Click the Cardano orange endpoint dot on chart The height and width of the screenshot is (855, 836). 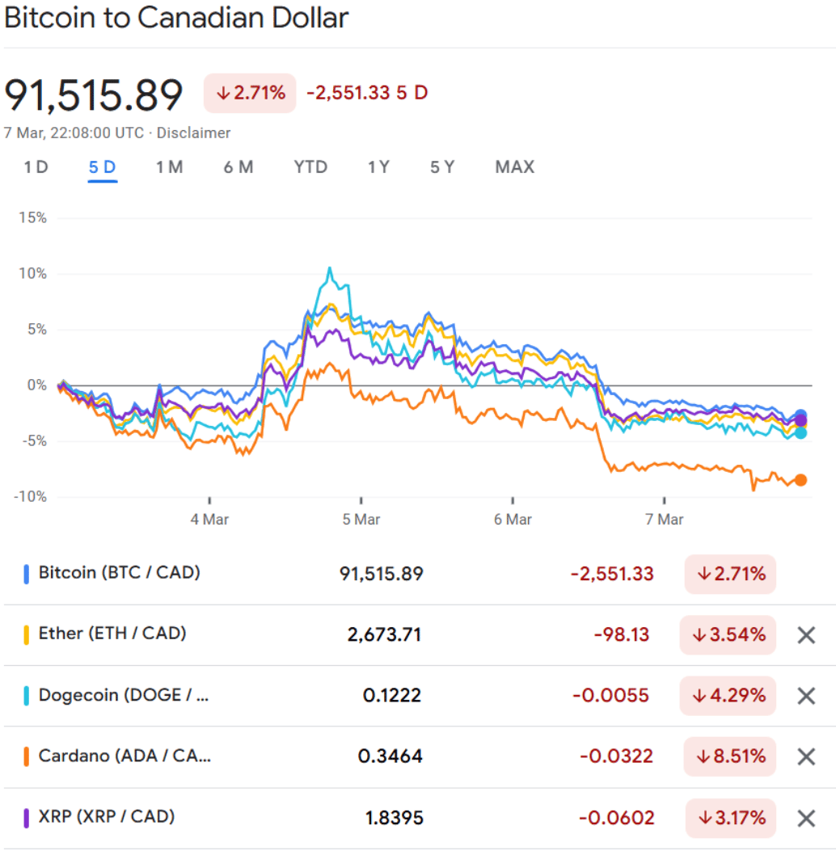click(800, 480)
